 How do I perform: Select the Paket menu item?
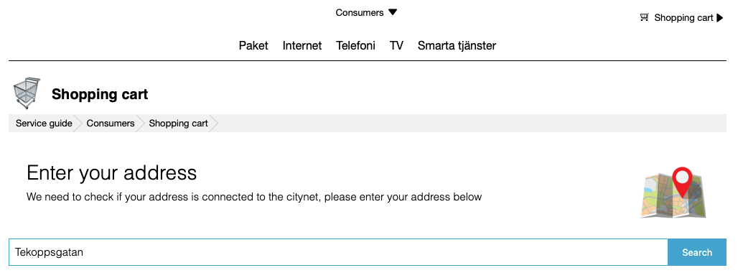click(x=253, y=46)
